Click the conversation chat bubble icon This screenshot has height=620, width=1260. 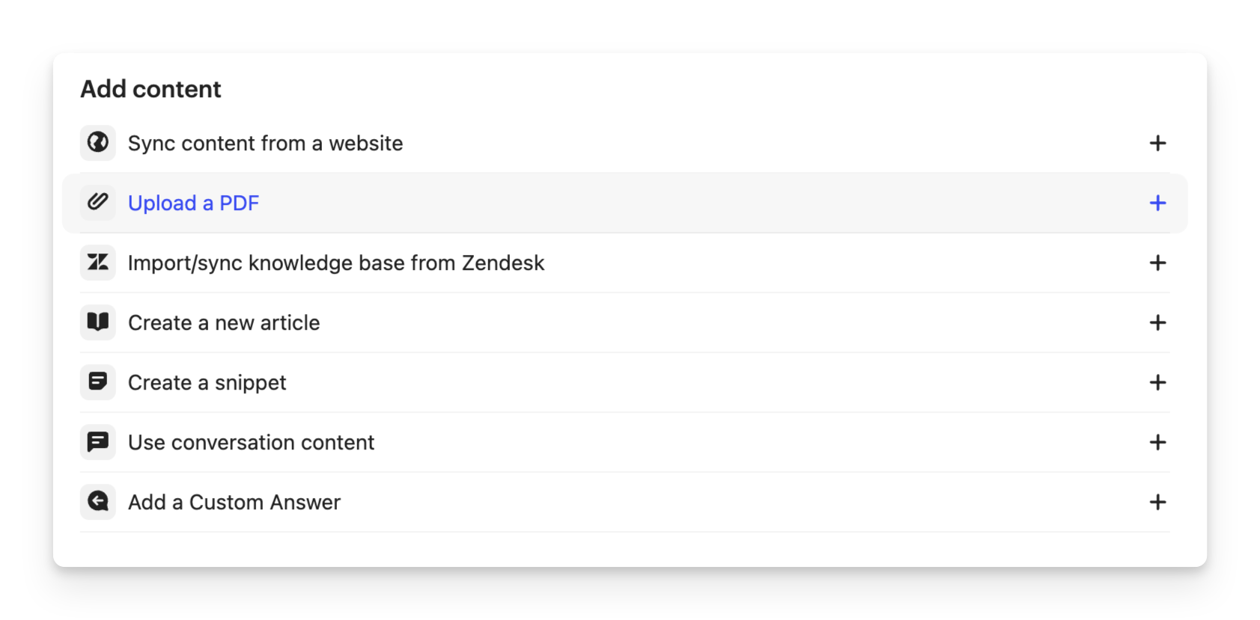coord(98,442)
